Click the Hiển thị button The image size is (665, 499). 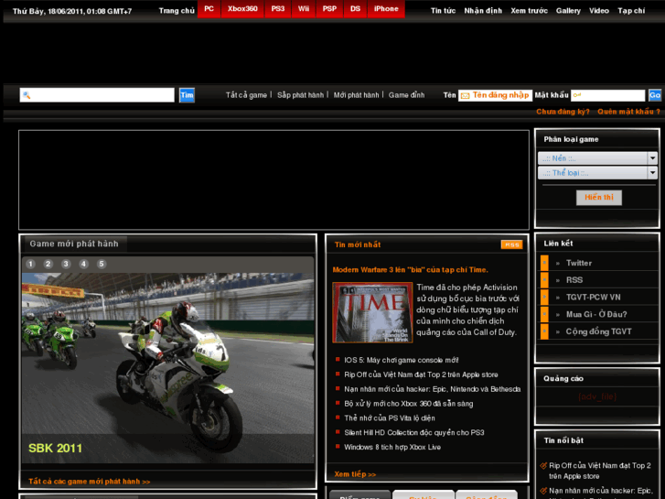click(x=599, y=198)
